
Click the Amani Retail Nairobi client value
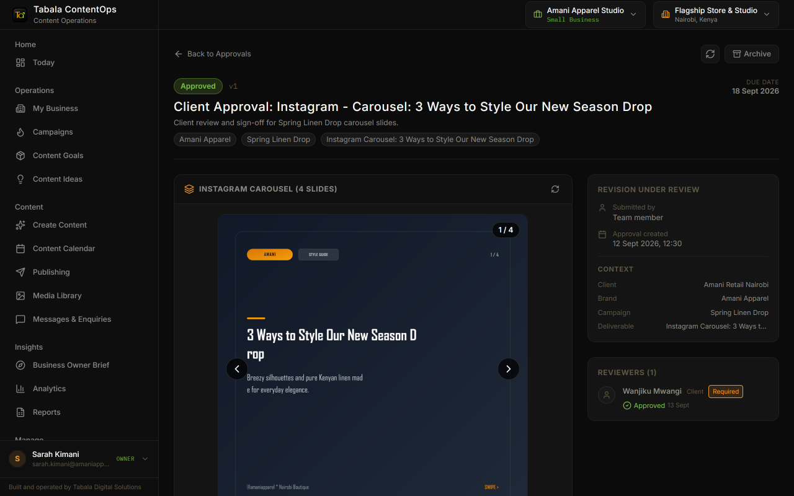point(736,285)
